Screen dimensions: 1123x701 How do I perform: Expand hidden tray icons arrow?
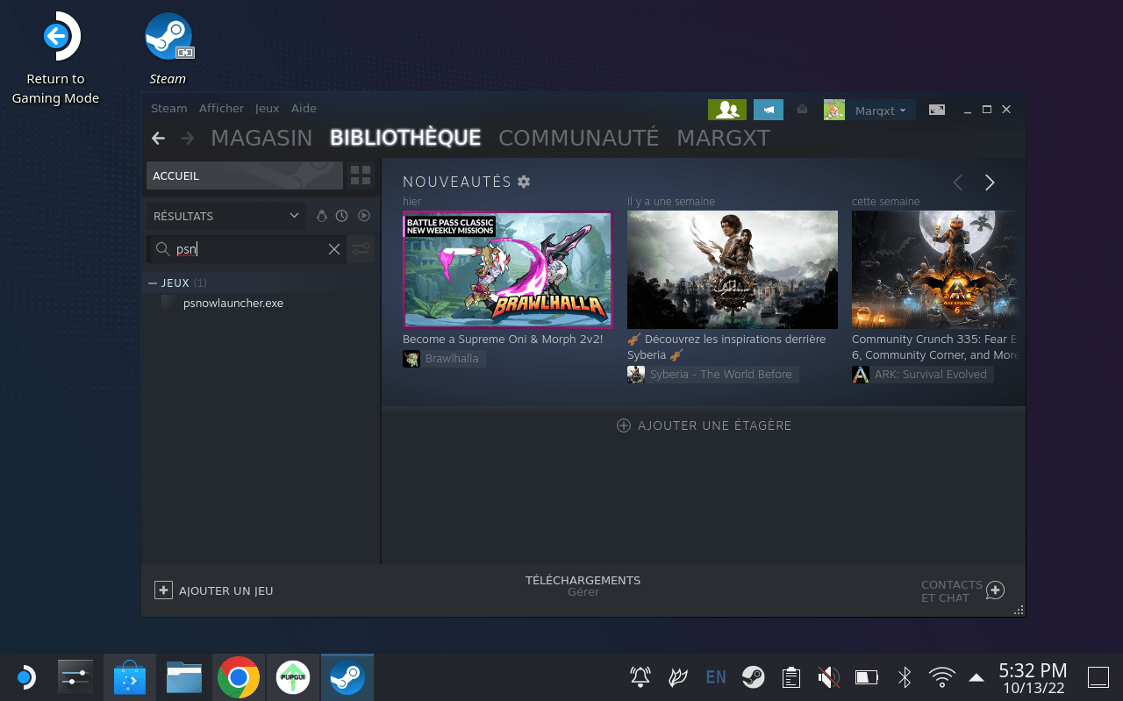[x=976, y=677]
